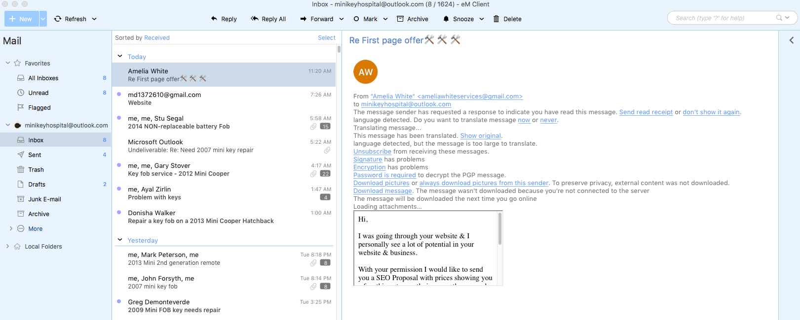Archive the selected message
This screenshot has width=800, height=320.
[x=413, y=19]
